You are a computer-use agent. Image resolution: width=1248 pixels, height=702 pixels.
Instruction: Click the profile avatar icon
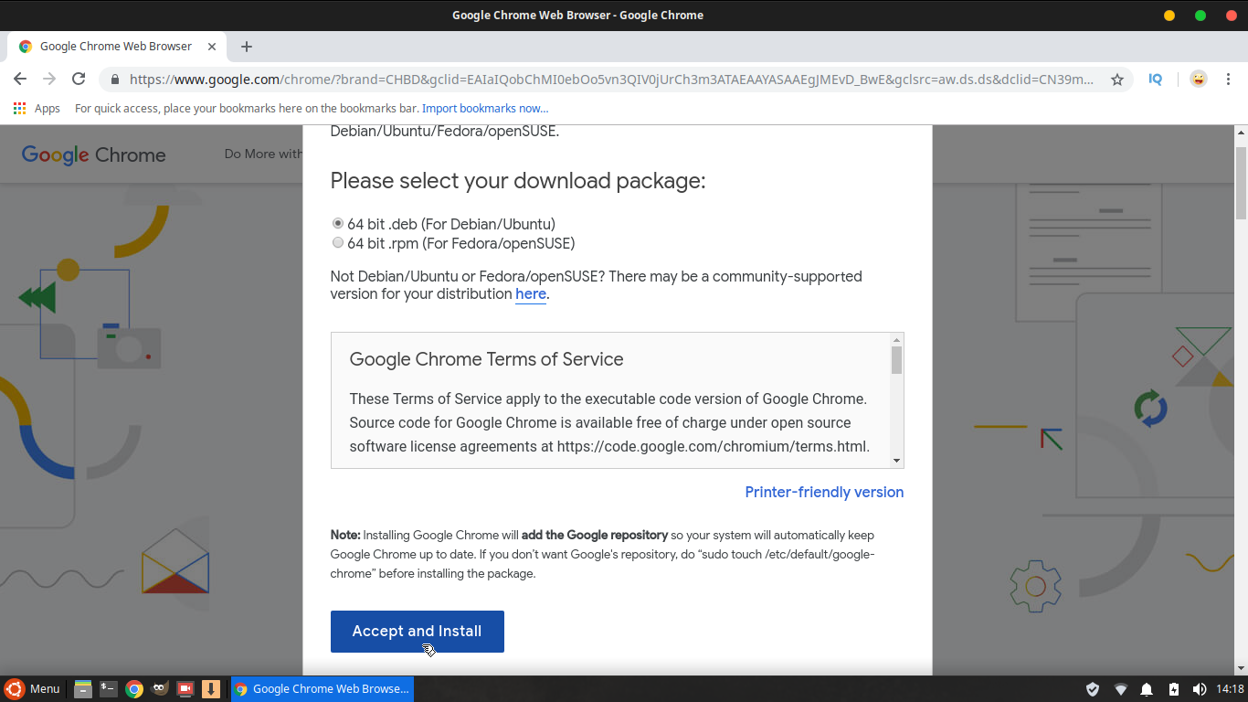pyautogui.click(x=1198, y=80)
